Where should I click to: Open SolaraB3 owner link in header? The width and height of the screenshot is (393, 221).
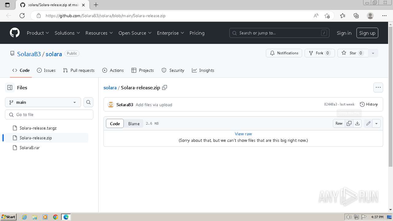click(x=29, y=54)
